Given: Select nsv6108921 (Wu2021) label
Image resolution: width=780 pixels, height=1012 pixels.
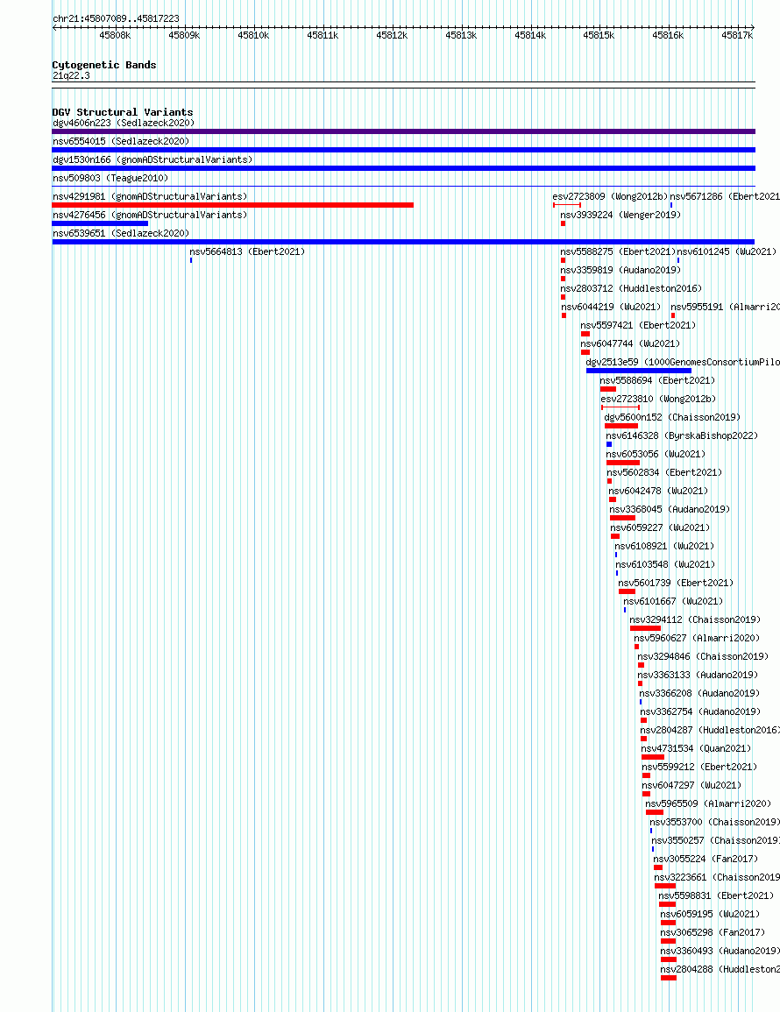Looking at the screenshot, I should (664, 546).
